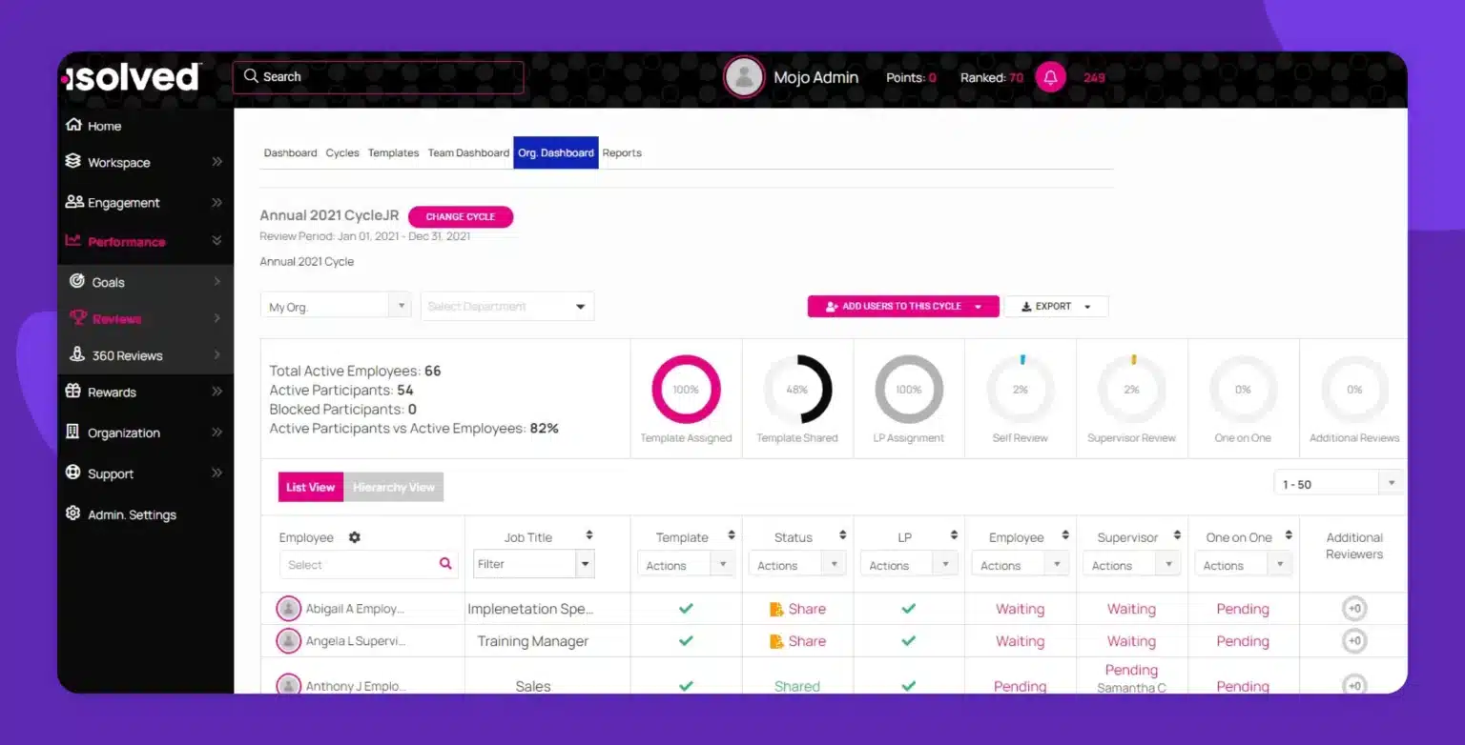Viewport: 1465px width, 745px height.
Task: Click the +0 reviewers badge for Angela
Action: [x=1354, y=641]
